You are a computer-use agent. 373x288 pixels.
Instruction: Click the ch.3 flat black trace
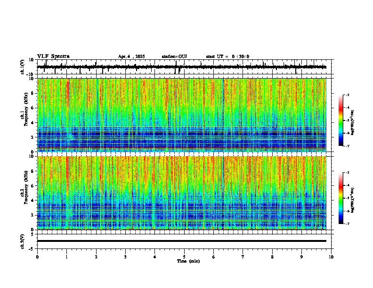tap(182, 241)
